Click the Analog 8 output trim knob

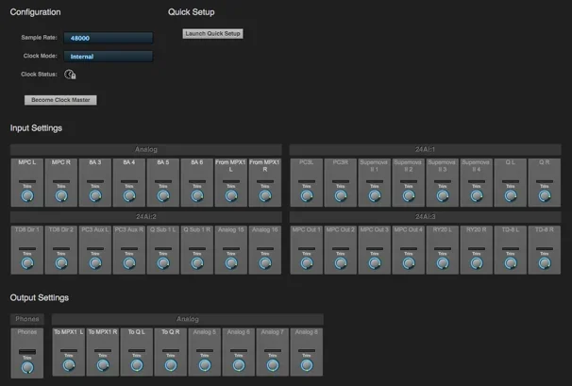(307, 365)
